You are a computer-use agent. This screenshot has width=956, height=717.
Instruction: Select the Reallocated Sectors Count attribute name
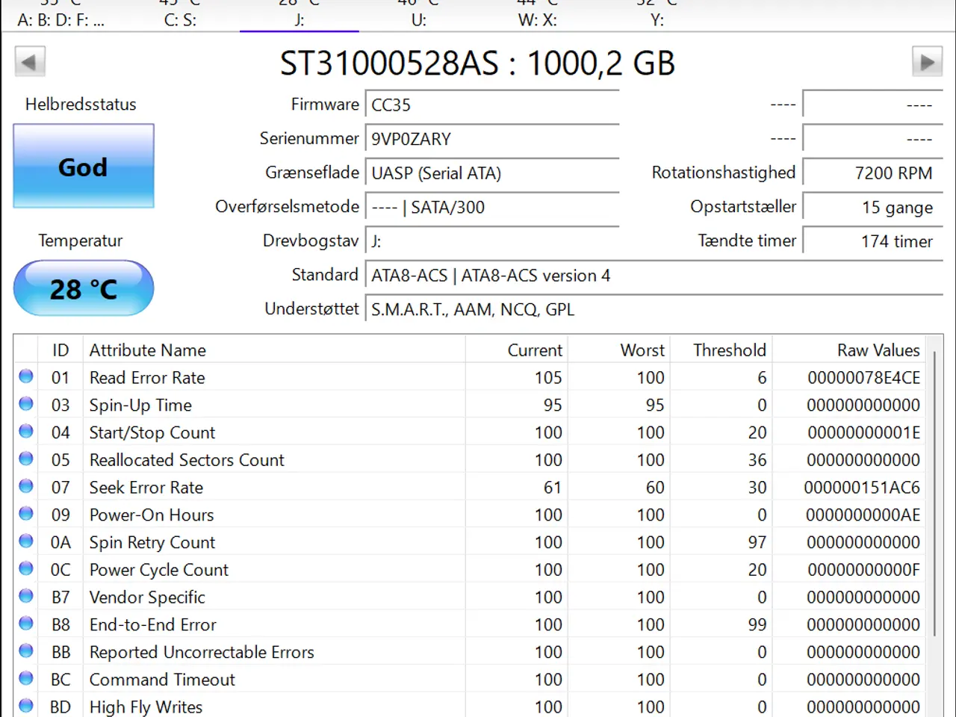(187, 460)
